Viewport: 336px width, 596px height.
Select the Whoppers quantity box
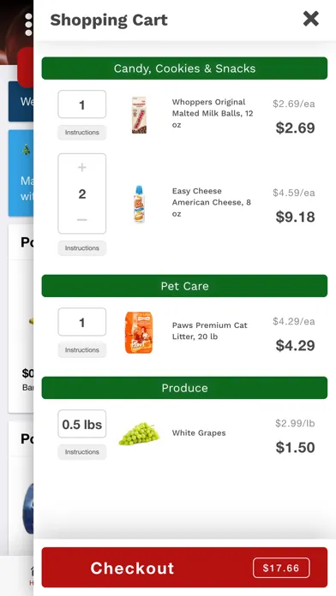pyautogui.click(x=81, y=104)
